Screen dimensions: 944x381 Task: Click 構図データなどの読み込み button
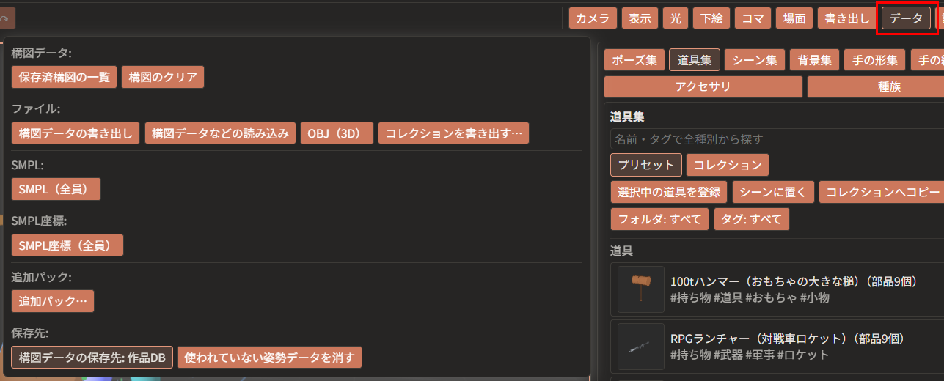220,133
